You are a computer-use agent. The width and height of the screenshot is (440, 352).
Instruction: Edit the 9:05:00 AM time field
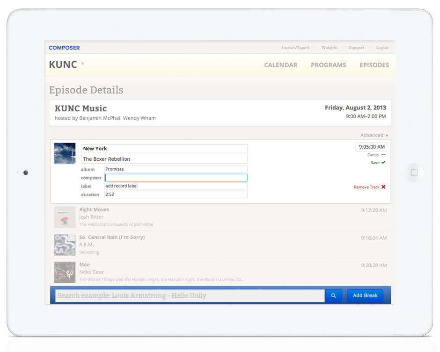click(371, 147)
